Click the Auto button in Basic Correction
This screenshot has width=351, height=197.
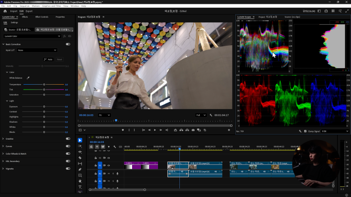(x=48, y=59)
